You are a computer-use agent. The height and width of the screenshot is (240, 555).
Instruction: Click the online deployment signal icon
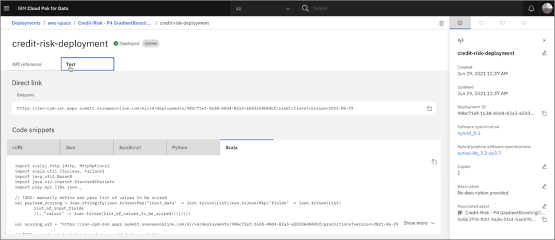460,41
